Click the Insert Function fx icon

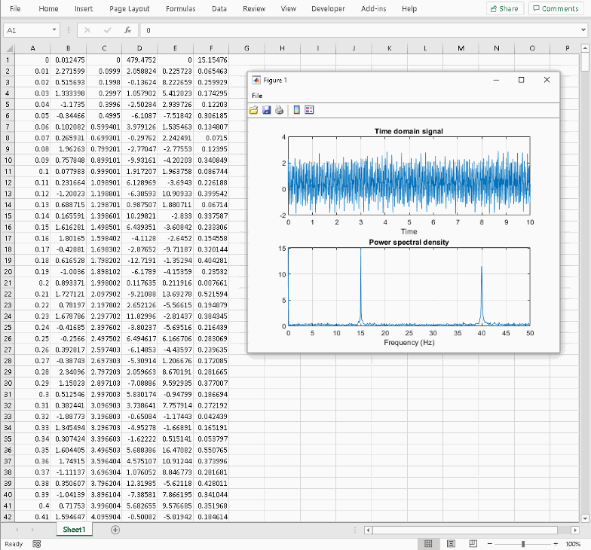pyautogui.click(x=128, y=30)
